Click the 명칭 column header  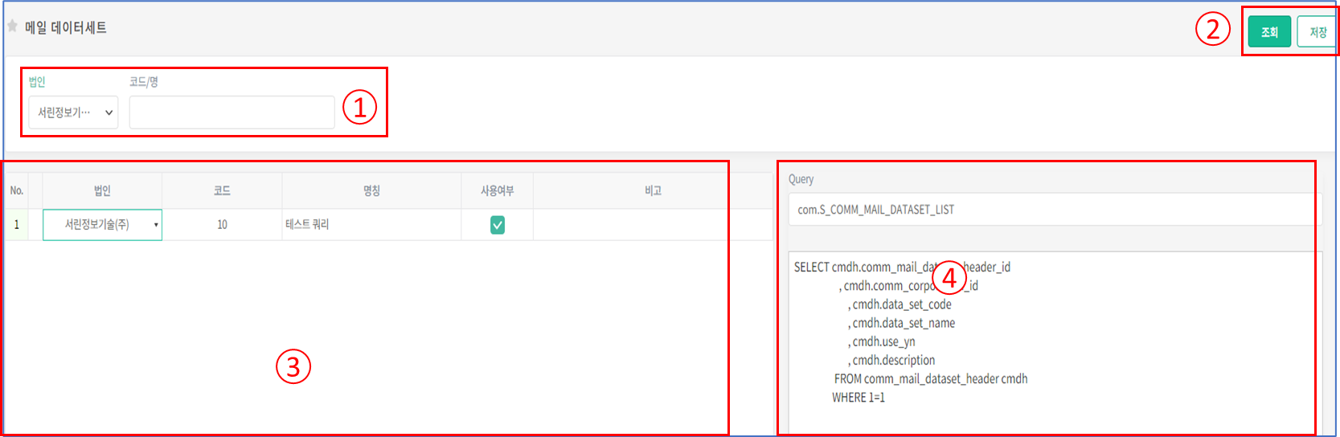(371, 190)
